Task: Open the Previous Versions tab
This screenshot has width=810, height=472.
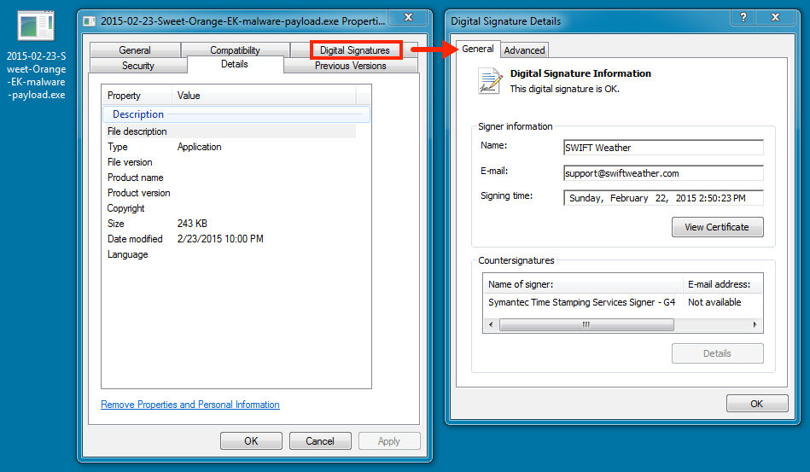Action: [x=350, y=66]
